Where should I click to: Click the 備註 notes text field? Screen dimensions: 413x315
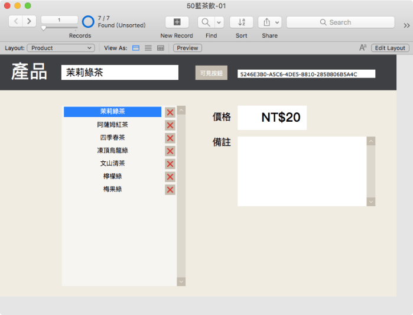click(x=302, y=171)
